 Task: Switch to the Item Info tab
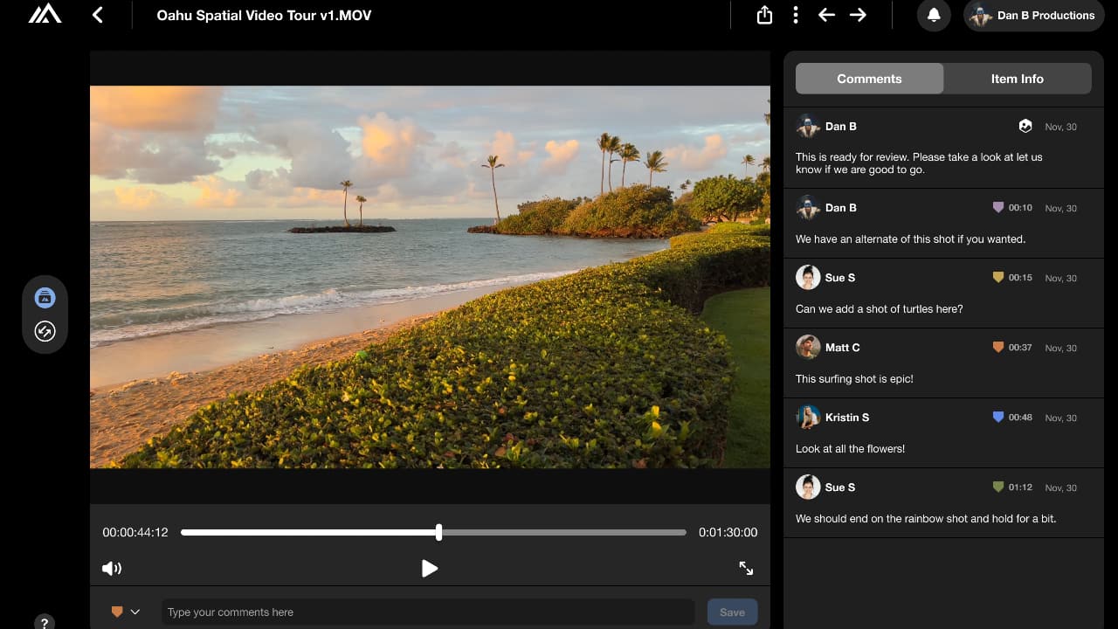[1017, 79]
